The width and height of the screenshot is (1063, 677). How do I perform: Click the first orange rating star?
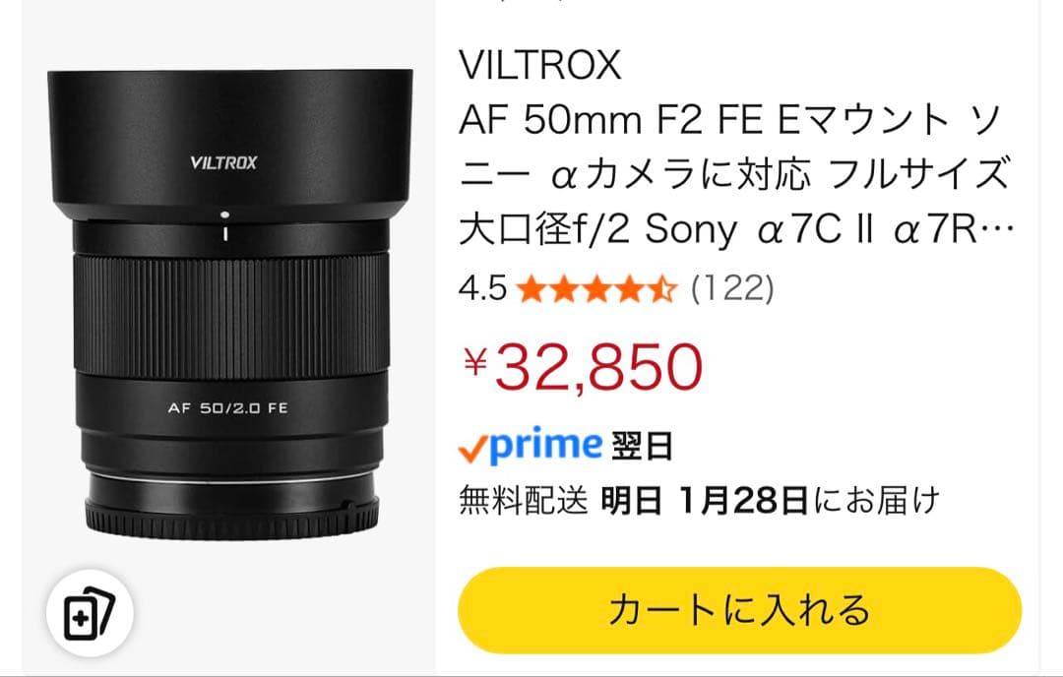click(x=531, y=289)
